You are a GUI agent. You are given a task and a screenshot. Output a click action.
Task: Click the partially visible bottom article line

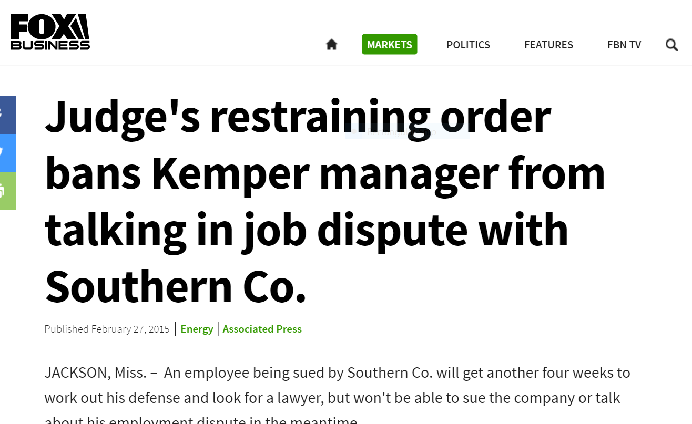[x=201, y=420]
